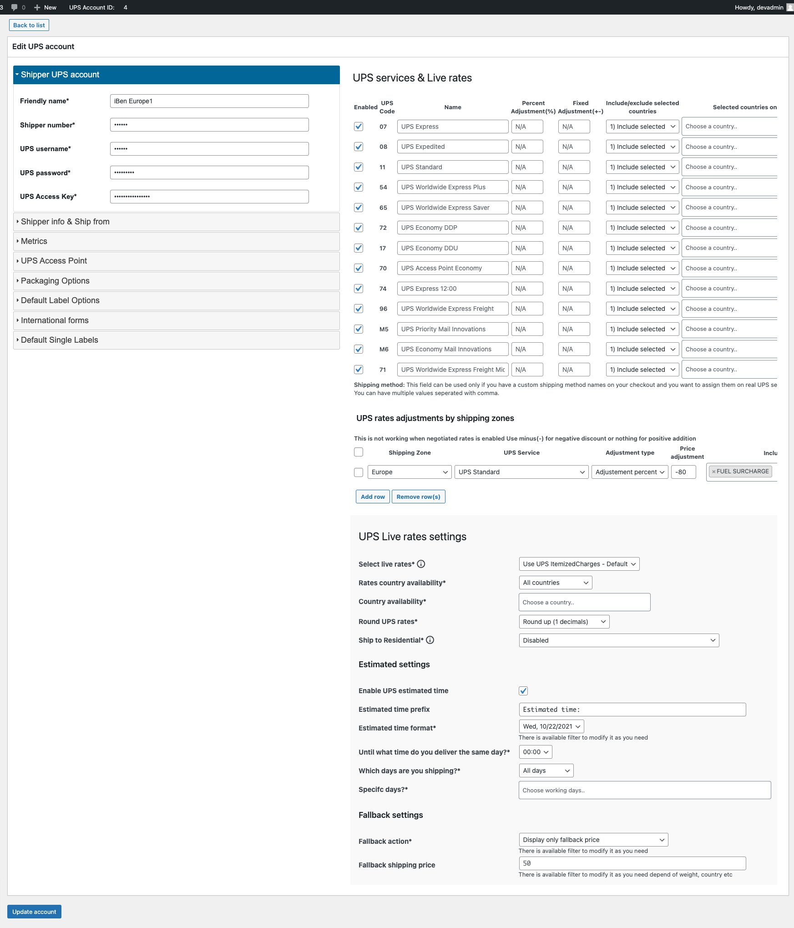Collapse the Shipper UPS account section
The width and height of the screenshot is (794, 928).
[x=177, y=75]
